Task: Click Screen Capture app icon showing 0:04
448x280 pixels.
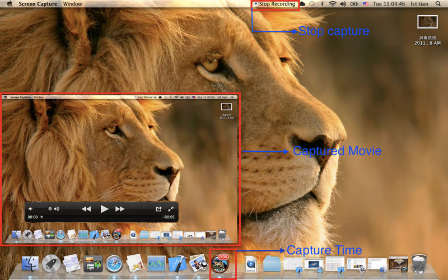Action: click(x=220, y=264)
